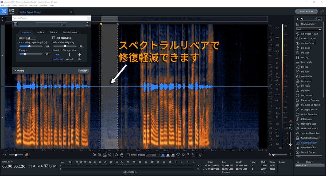Open the De-crackle module

309,62
